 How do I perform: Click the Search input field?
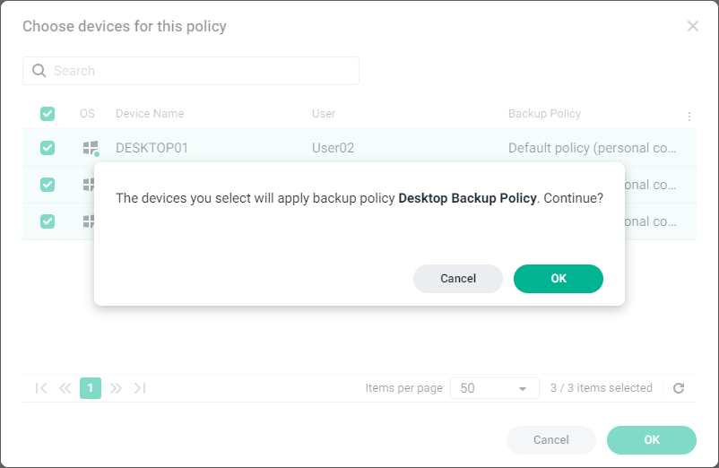(202, 71)
